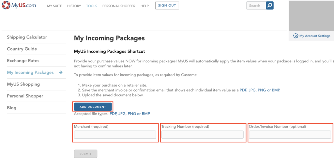Open the HISTORY menu
The image size is (334, 159).
pyautogui.click(x=74, y=6)
